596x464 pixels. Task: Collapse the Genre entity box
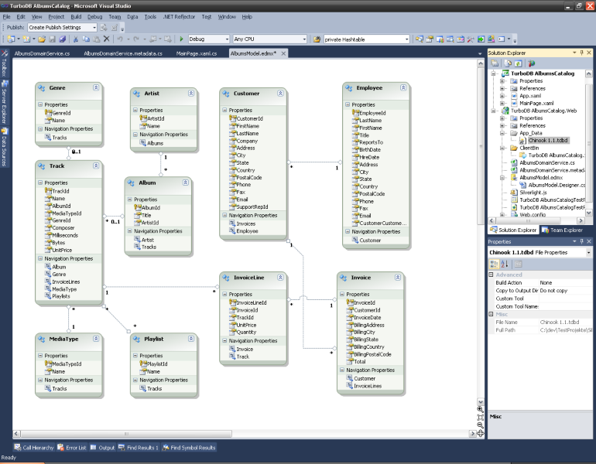[x=96, y=87]
